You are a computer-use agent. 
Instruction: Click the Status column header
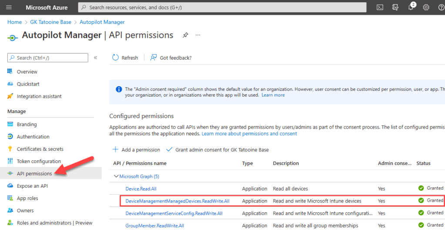(423, 163)
